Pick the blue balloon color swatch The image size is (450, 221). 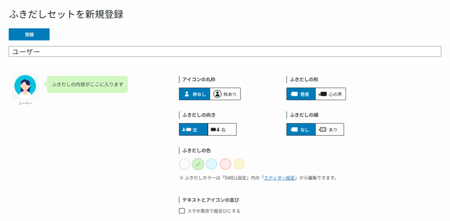click(212, 164)
